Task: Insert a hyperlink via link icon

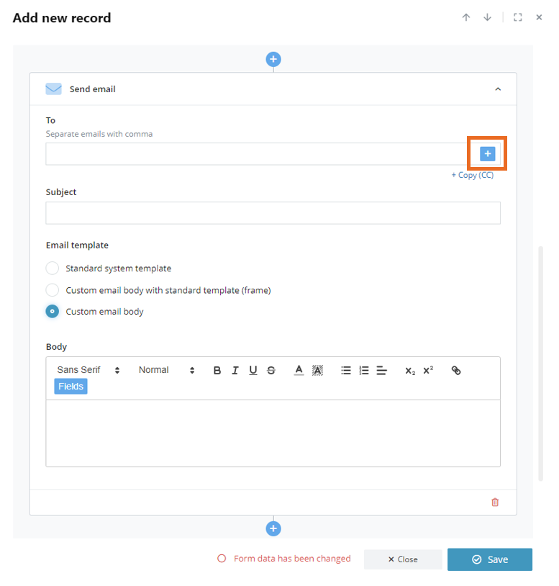Action: (x=456, y=370)
